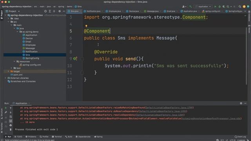Image resolution: width=251 pixels, height=141 pixels.
Task: Open the Spring tool window
Action: 98,137
